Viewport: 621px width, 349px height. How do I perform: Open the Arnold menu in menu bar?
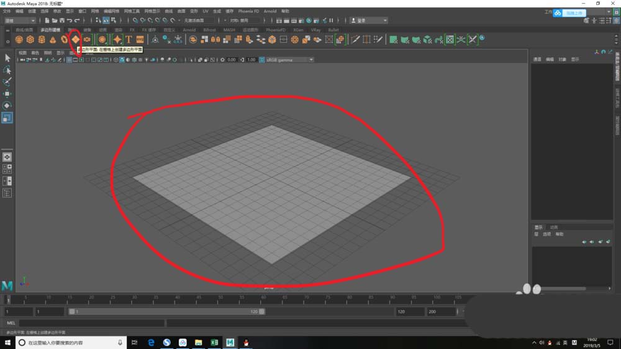point(270,11)
